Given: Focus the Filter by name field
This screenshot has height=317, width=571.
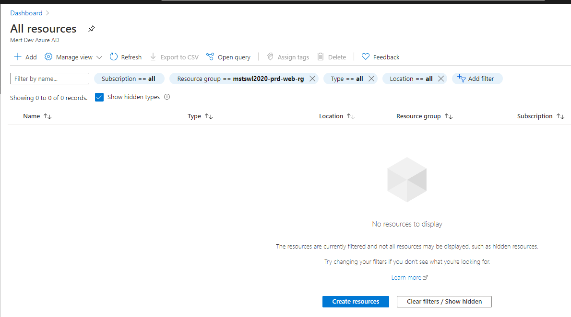Looking at the screenshot, I should (49, 79).
